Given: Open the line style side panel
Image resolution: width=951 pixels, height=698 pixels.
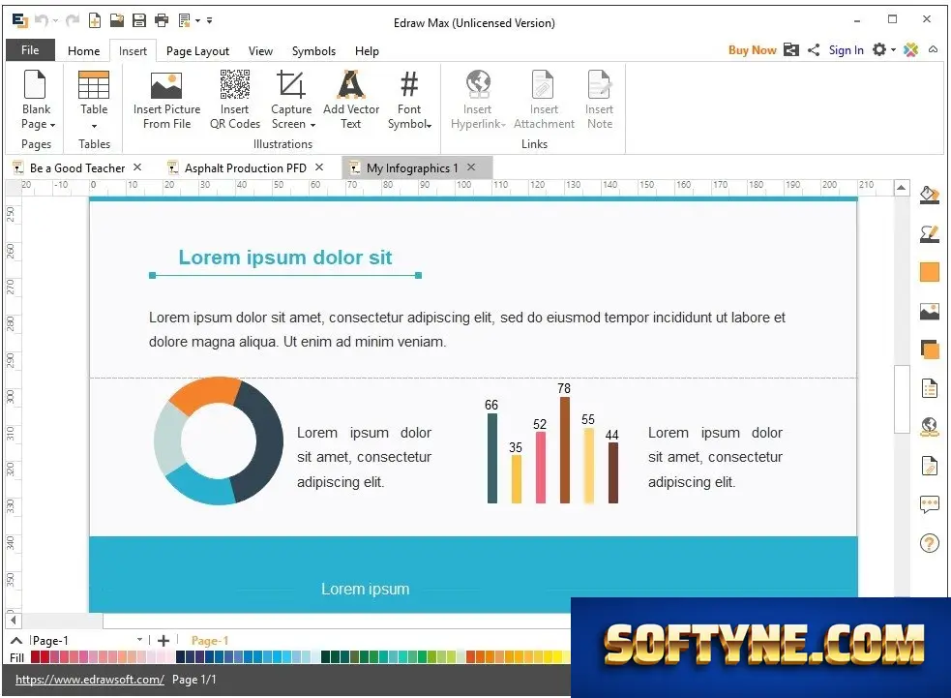Looking at the screenshot, I should 929,234.
